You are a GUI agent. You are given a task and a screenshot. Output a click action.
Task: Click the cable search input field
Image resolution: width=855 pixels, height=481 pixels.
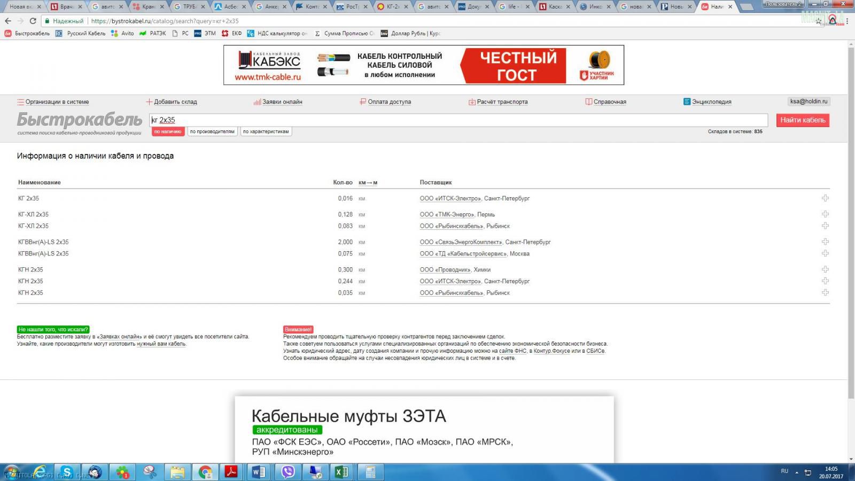coord(458,120)
